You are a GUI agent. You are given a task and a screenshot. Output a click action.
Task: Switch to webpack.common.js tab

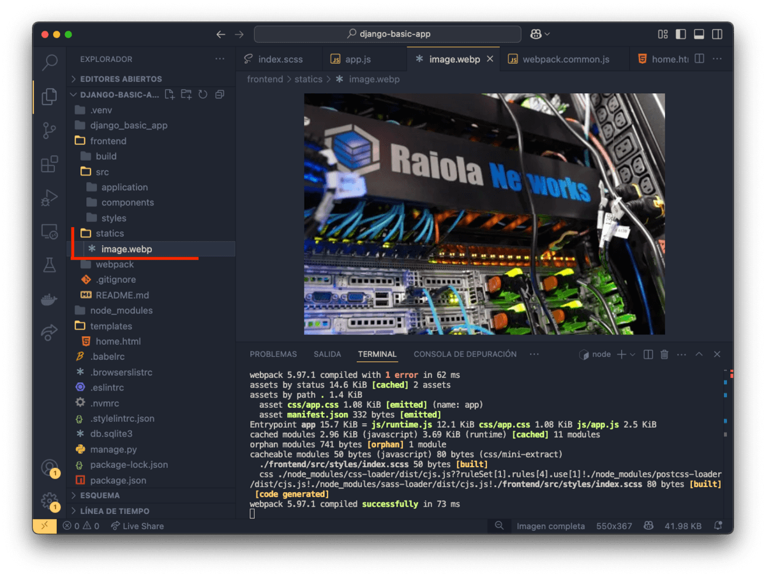[566, 59]
